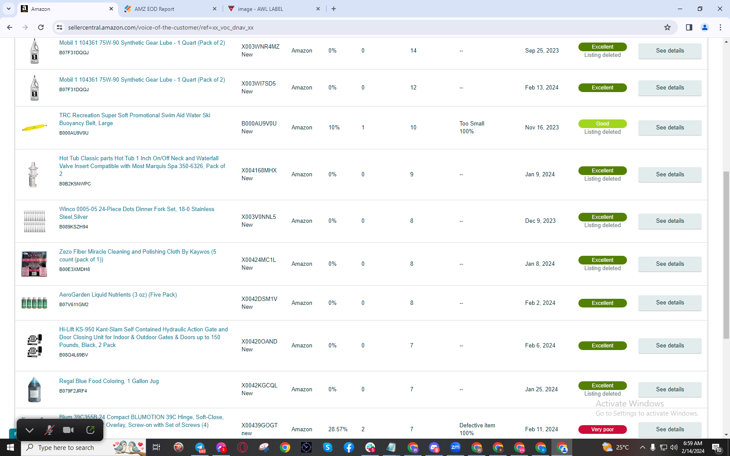The height and width of the screenshot is (456, 730).
Task: Open the clock app on the taskbar
Action: click(x=306, y=447)
